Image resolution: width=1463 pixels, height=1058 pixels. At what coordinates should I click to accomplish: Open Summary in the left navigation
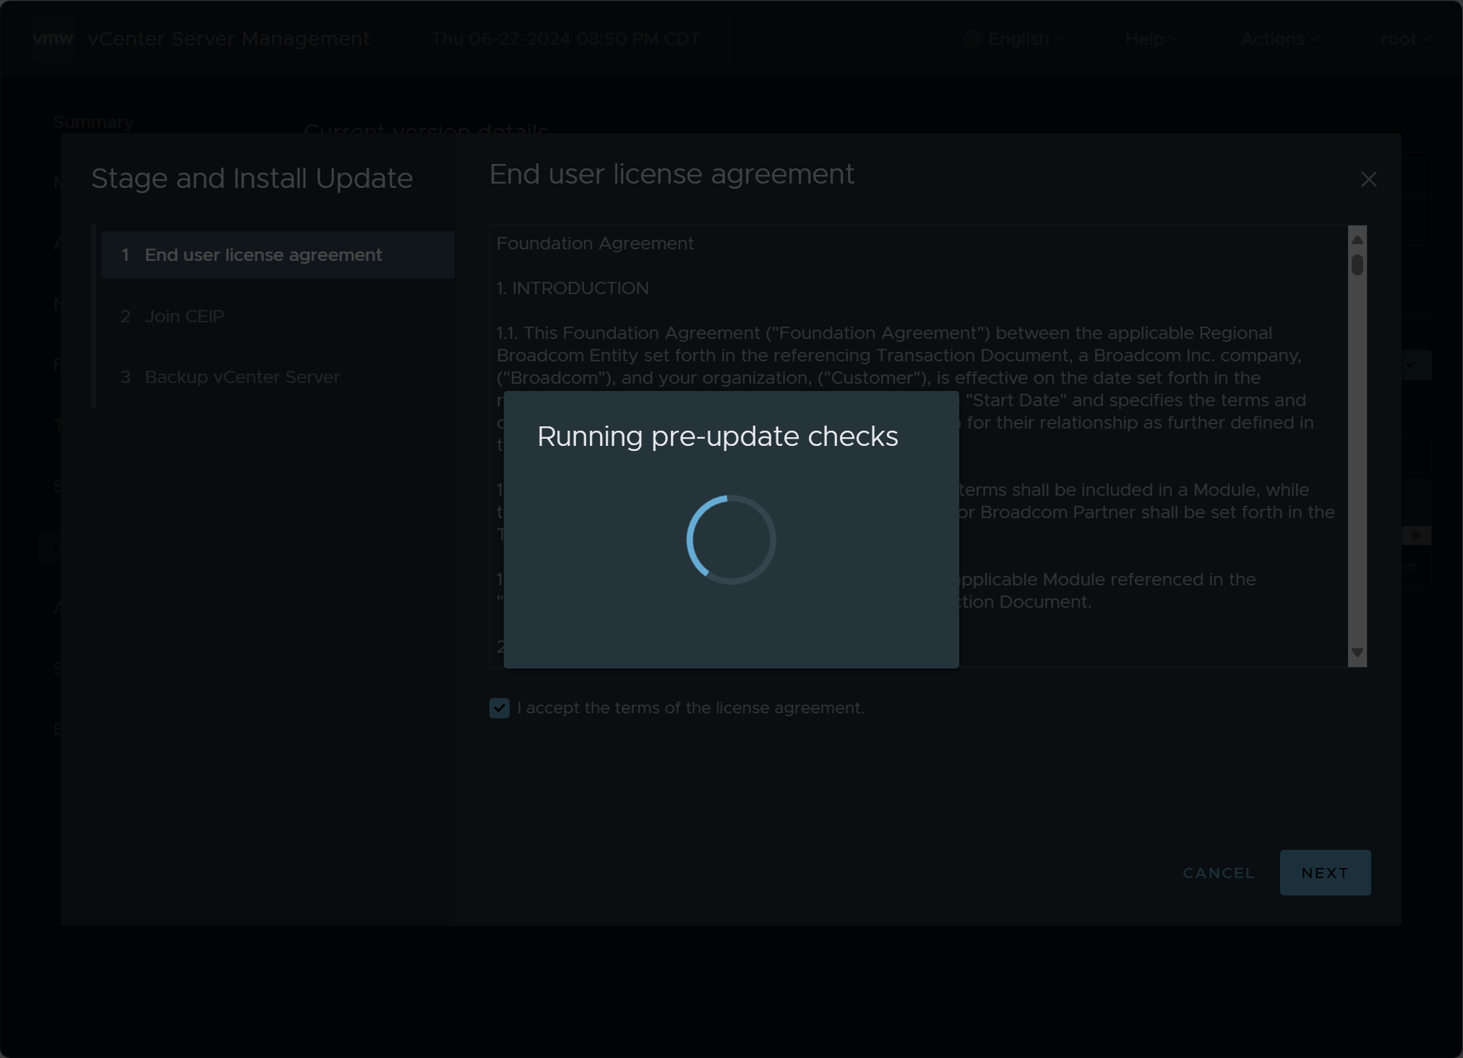click(93, 122)
